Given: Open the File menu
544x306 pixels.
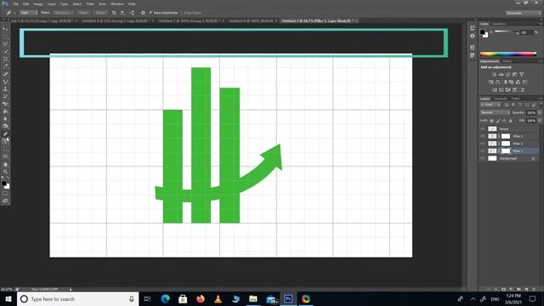Looking at the screenshot, I should point(15,3).
